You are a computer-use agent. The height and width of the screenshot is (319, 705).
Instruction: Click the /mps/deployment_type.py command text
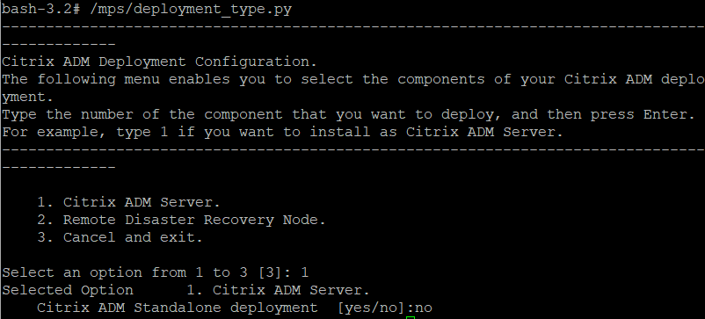(191, 10)
